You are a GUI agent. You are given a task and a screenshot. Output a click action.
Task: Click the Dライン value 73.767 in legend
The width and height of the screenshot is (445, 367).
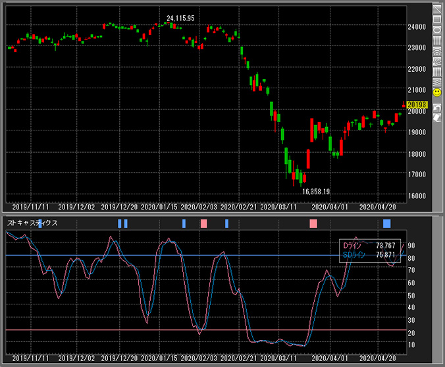pos(385,245)
